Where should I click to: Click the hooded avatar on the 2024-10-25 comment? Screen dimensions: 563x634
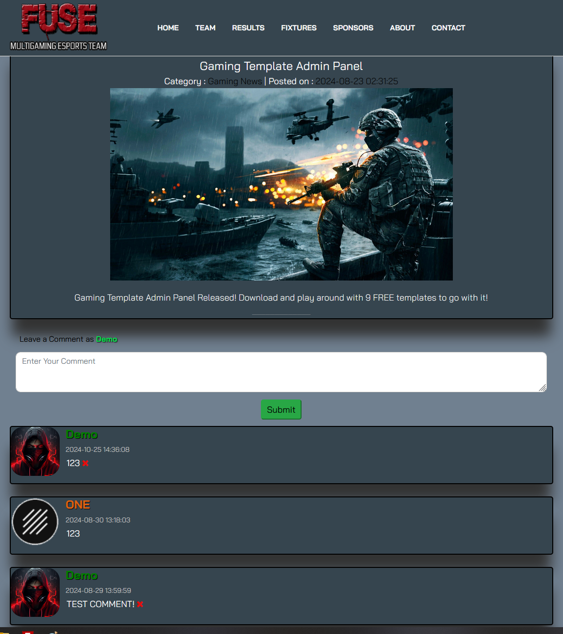35,451
